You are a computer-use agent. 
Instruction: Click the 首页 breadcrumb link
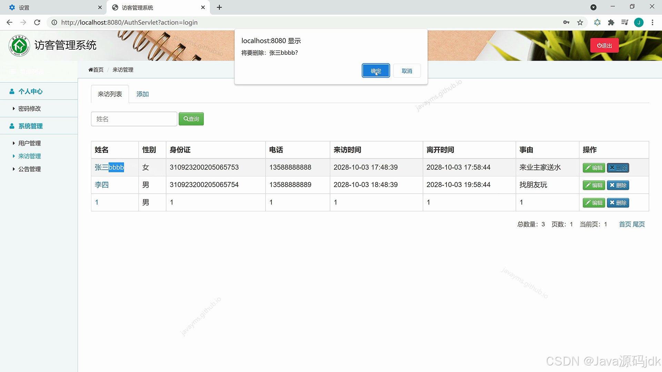pyautogui.click(x=96, y=70)
